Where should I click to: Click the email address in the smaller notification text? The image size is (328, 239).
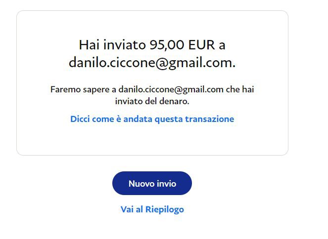pyautogui.click(x=171, y=89)
